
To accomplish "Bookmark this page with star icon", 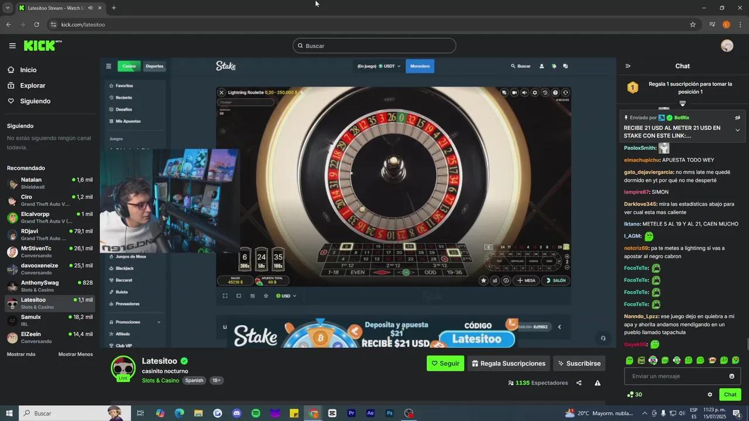I will click(x=693, y=25).
